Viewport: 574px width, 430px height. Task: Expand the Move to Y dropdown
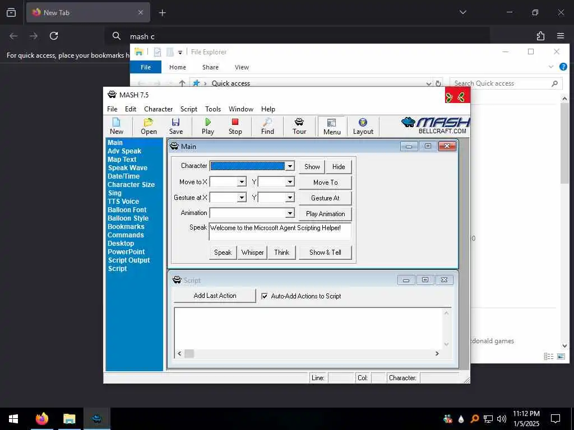[x=290, y=182]
